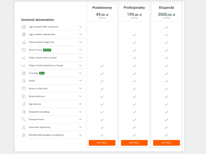206x154 pixels.
Task: Click the Ekspercki plan heading
Action: click(x=166, y=8)
